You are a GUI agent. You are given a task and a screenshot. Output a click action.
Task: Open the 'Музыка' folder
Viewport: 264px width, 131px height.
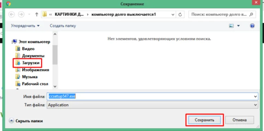tap(26, 77)
